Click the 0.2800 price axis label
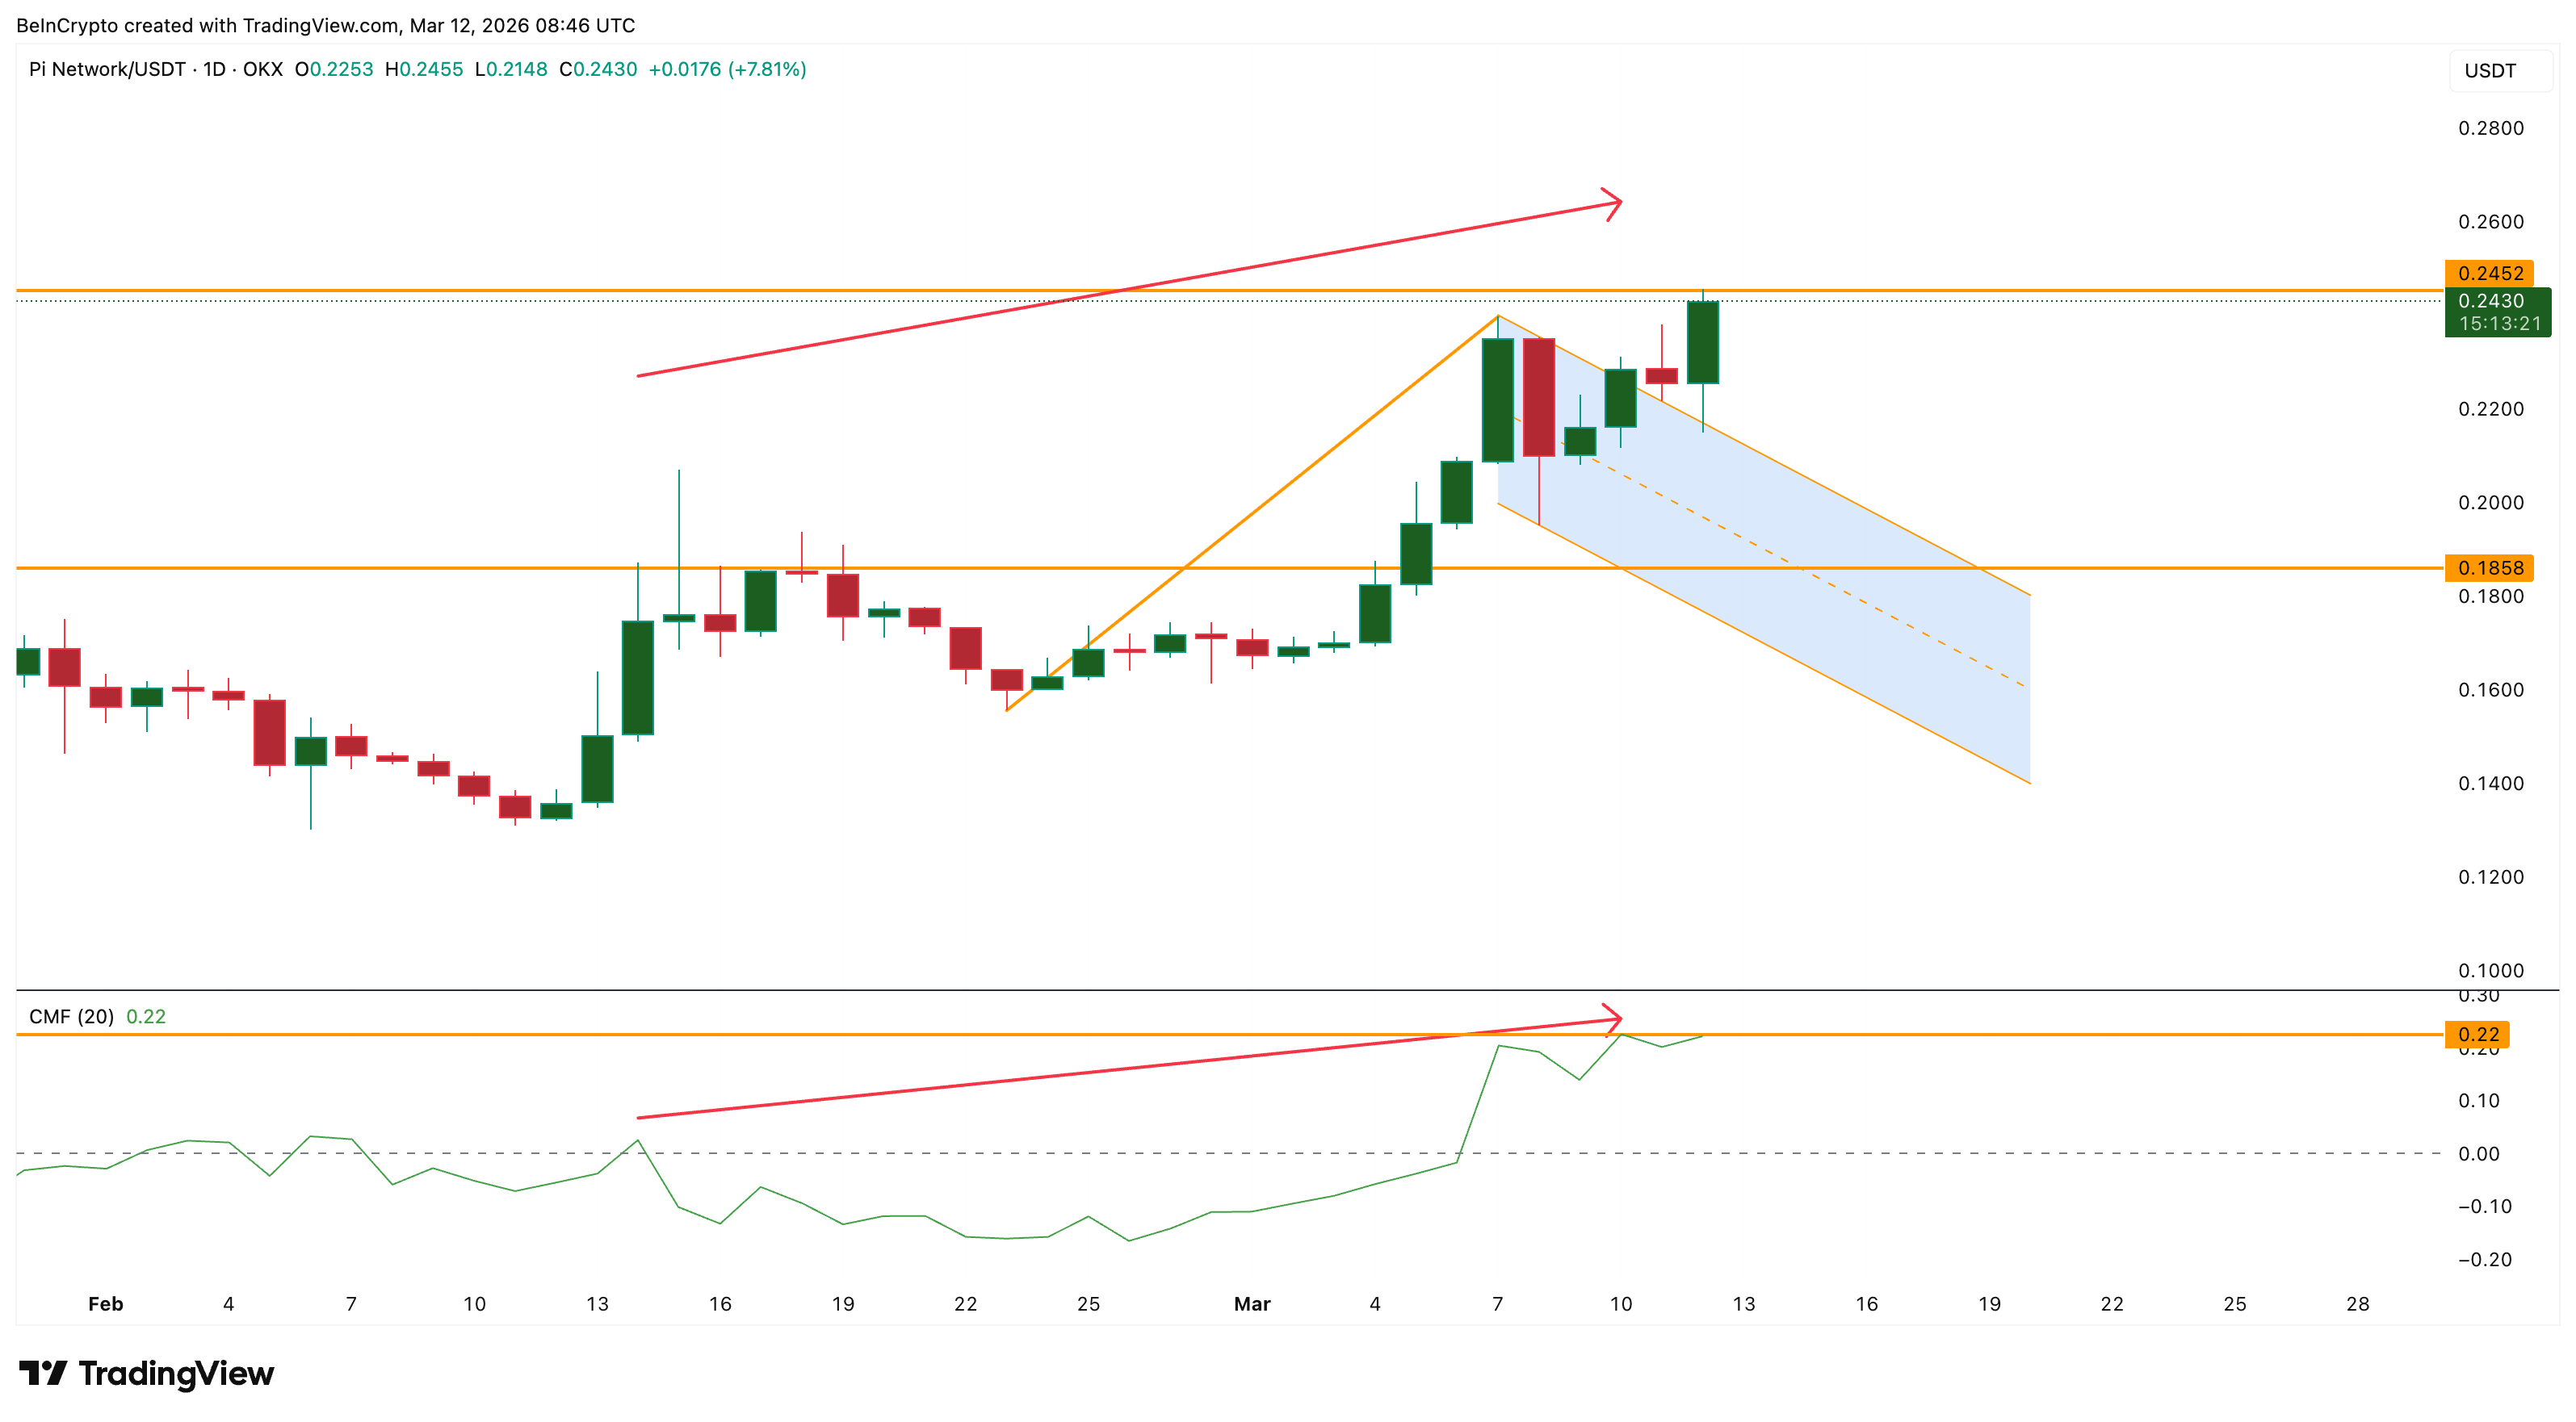The height and width of the screenshot is (1422, 2576). (2490, 128)
